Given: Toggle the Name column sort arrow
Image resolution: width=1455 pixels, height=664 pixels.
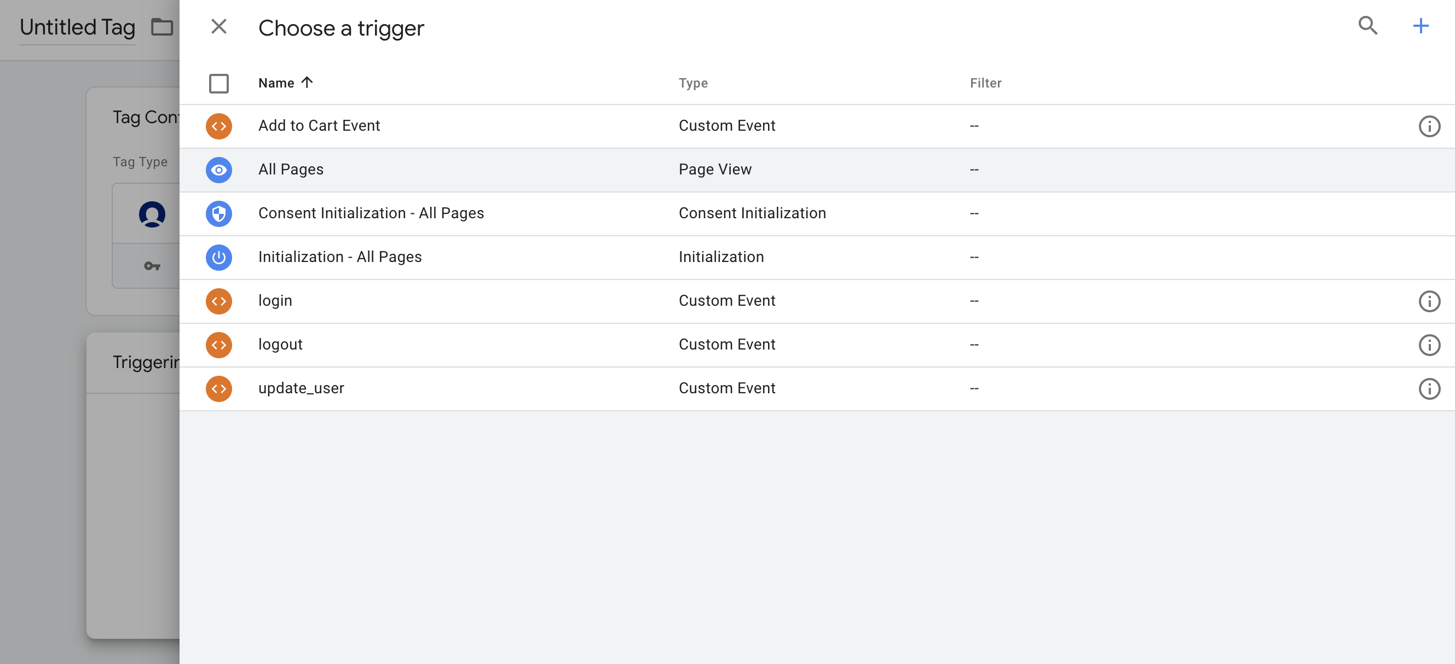Looking at the screenshot, I should tap(307, 83).
